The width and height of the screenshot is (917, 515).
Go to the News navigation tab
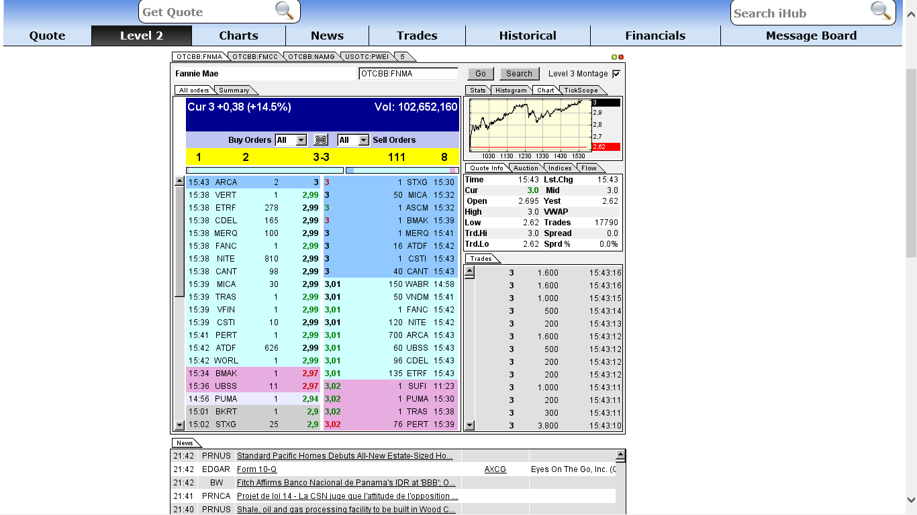pos(327,36)
